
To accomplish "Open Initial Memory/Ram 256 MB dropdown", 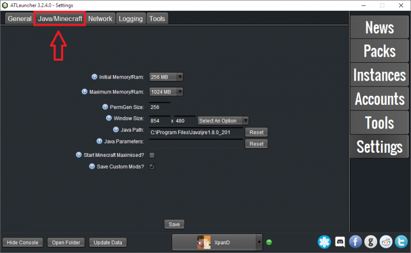I will click(x=166, y=77).
